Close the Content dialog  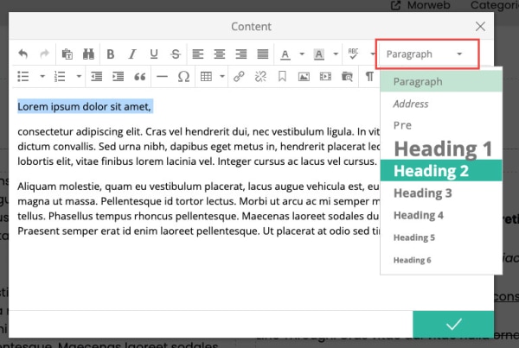480,27
